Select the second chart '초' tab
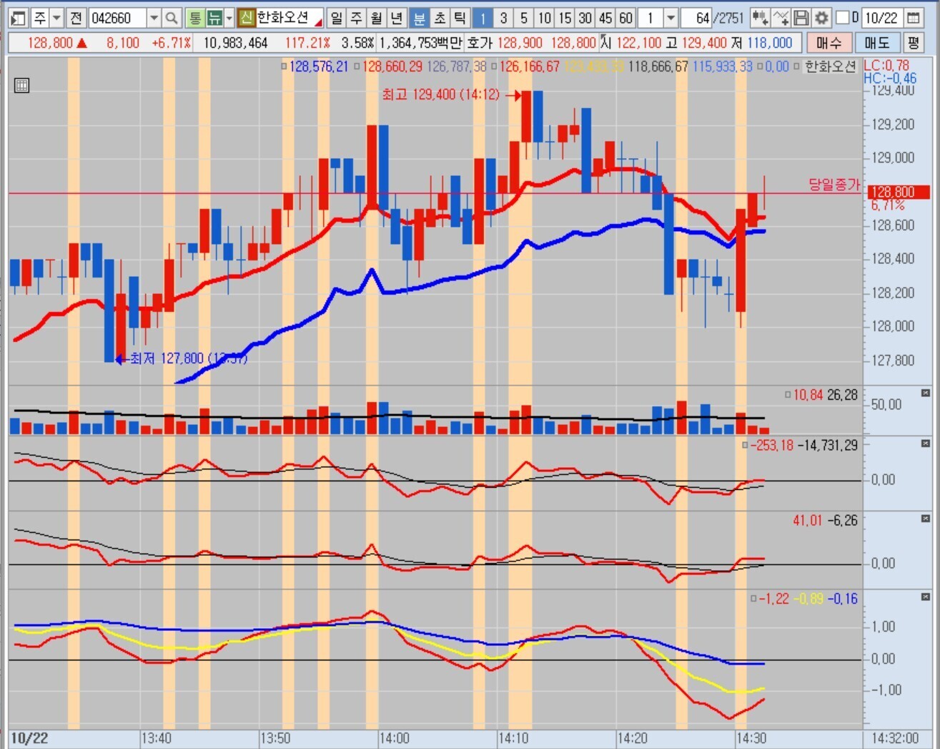This screenshot has height=749, width=940. click(440, 18)
